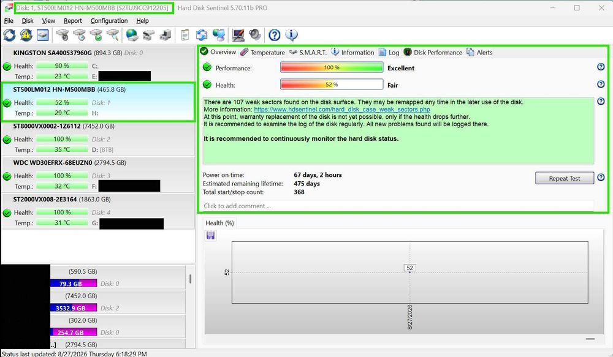Click the disk information panel toolbar icon
The height and width of the screenshot is (357, 613).
[43, 35]
